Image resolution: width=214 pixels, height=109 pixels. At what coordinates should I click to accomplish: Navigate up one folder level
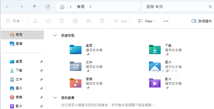[35, 7]
